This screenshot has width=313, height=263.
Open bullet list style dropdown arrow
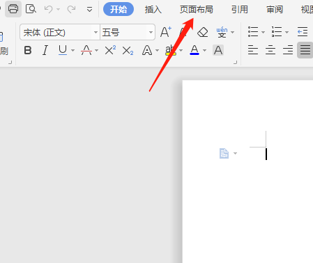click(264, 32)
